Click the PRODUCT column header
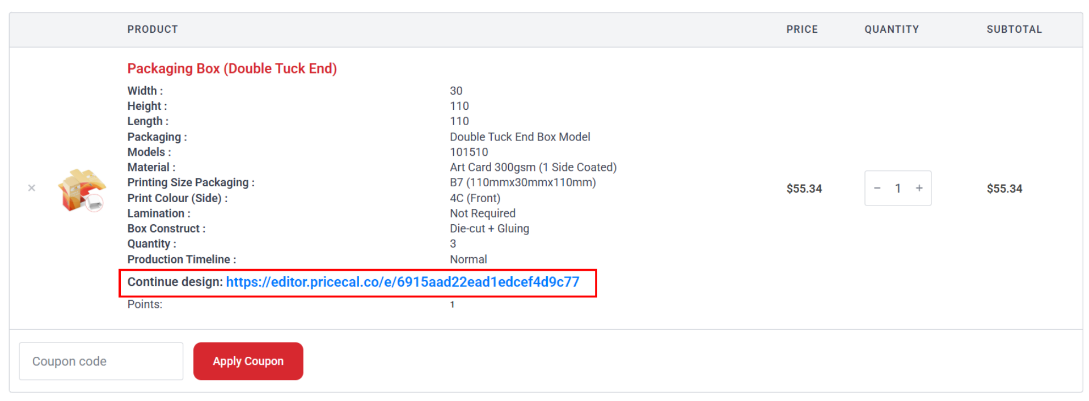Image resolution: width=1089 pixels, height=401 pixels. coord(153,29)
